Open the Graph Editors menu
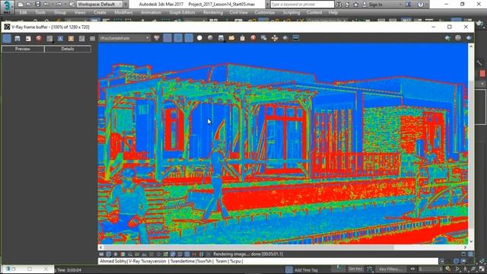The width and height of the screenshot is (487, 274). click(x=182, y=12)
